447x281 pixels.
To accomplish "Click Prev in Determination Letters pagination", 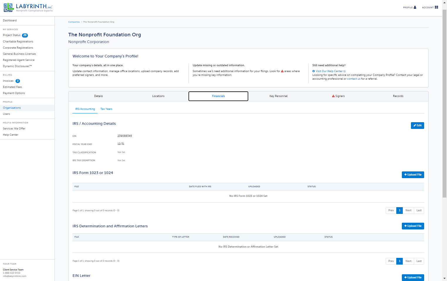I will click(x=391, y=261).
